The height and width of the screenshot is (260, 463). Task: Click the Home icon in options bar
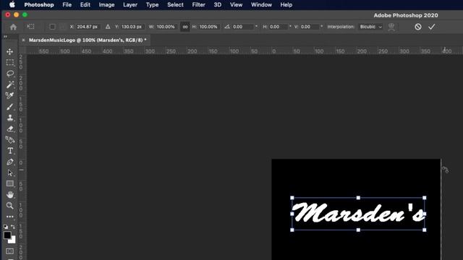tap(13, 27)
